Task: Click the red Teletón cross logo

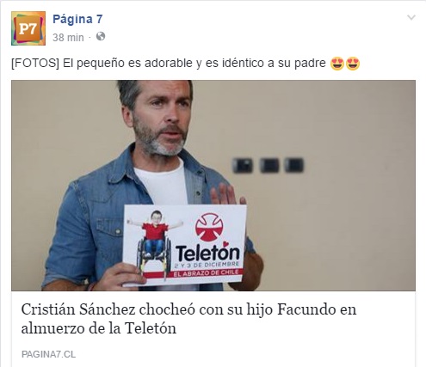Action: tap(209, 228)
